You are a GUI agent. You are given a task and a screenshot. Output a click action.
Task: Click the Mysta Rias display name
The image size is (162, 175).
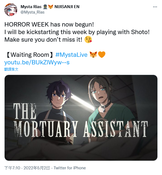31,7
